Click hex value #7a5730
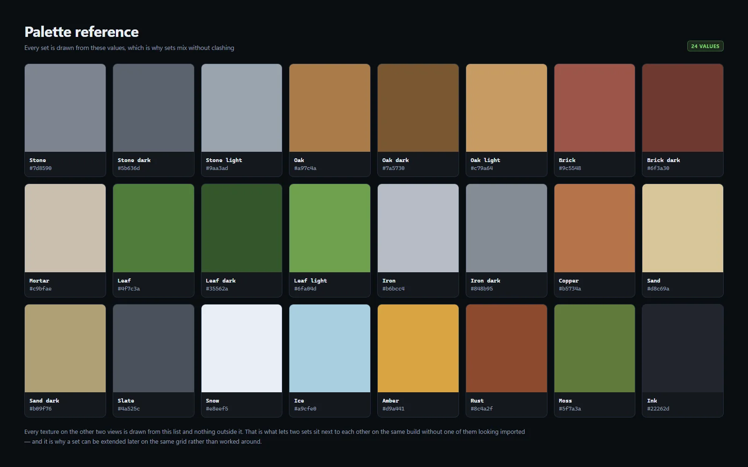This screenshot has height=467, width=748. pyautogui.click(x=394, y=168)
